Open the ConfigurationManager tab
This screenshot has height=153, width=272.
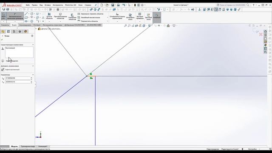click(14, 31)
